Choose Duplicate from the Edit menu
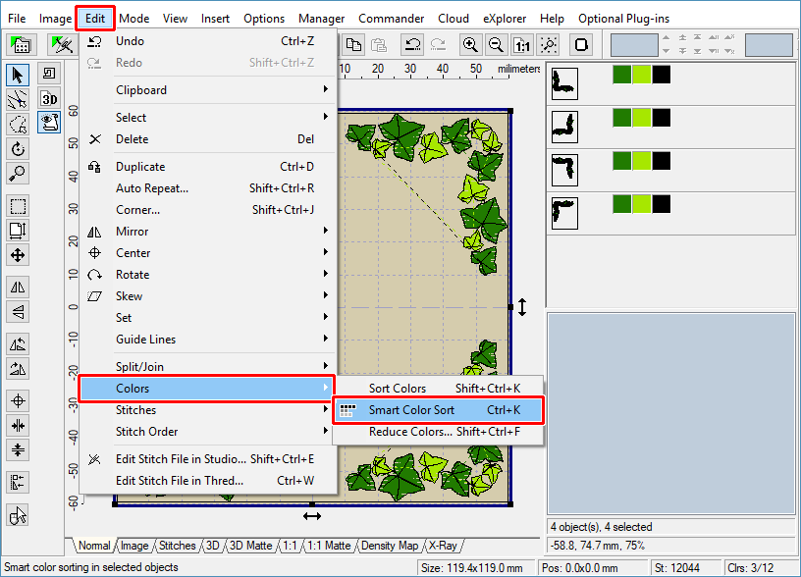The width and height of the screenshot is (801, 577). 208,167
